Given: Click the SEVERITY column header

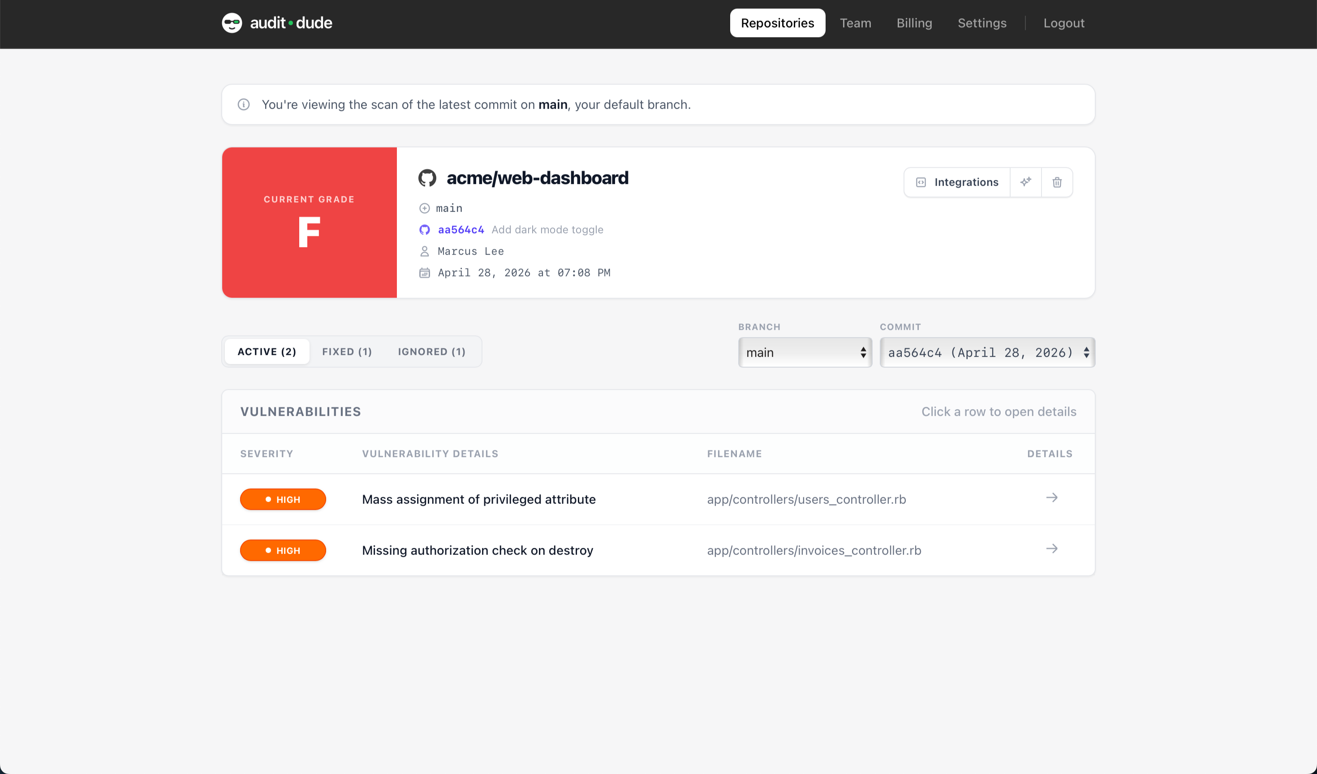Looking at the screenshot, I should (x=267, y=454).
